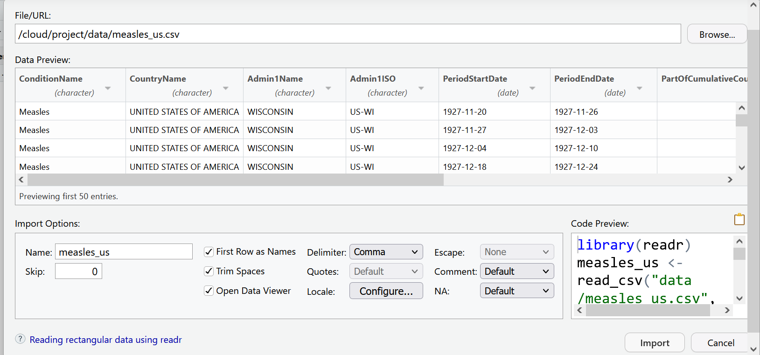Open ConditionName column type dropdown arrow

coord(108,89)
